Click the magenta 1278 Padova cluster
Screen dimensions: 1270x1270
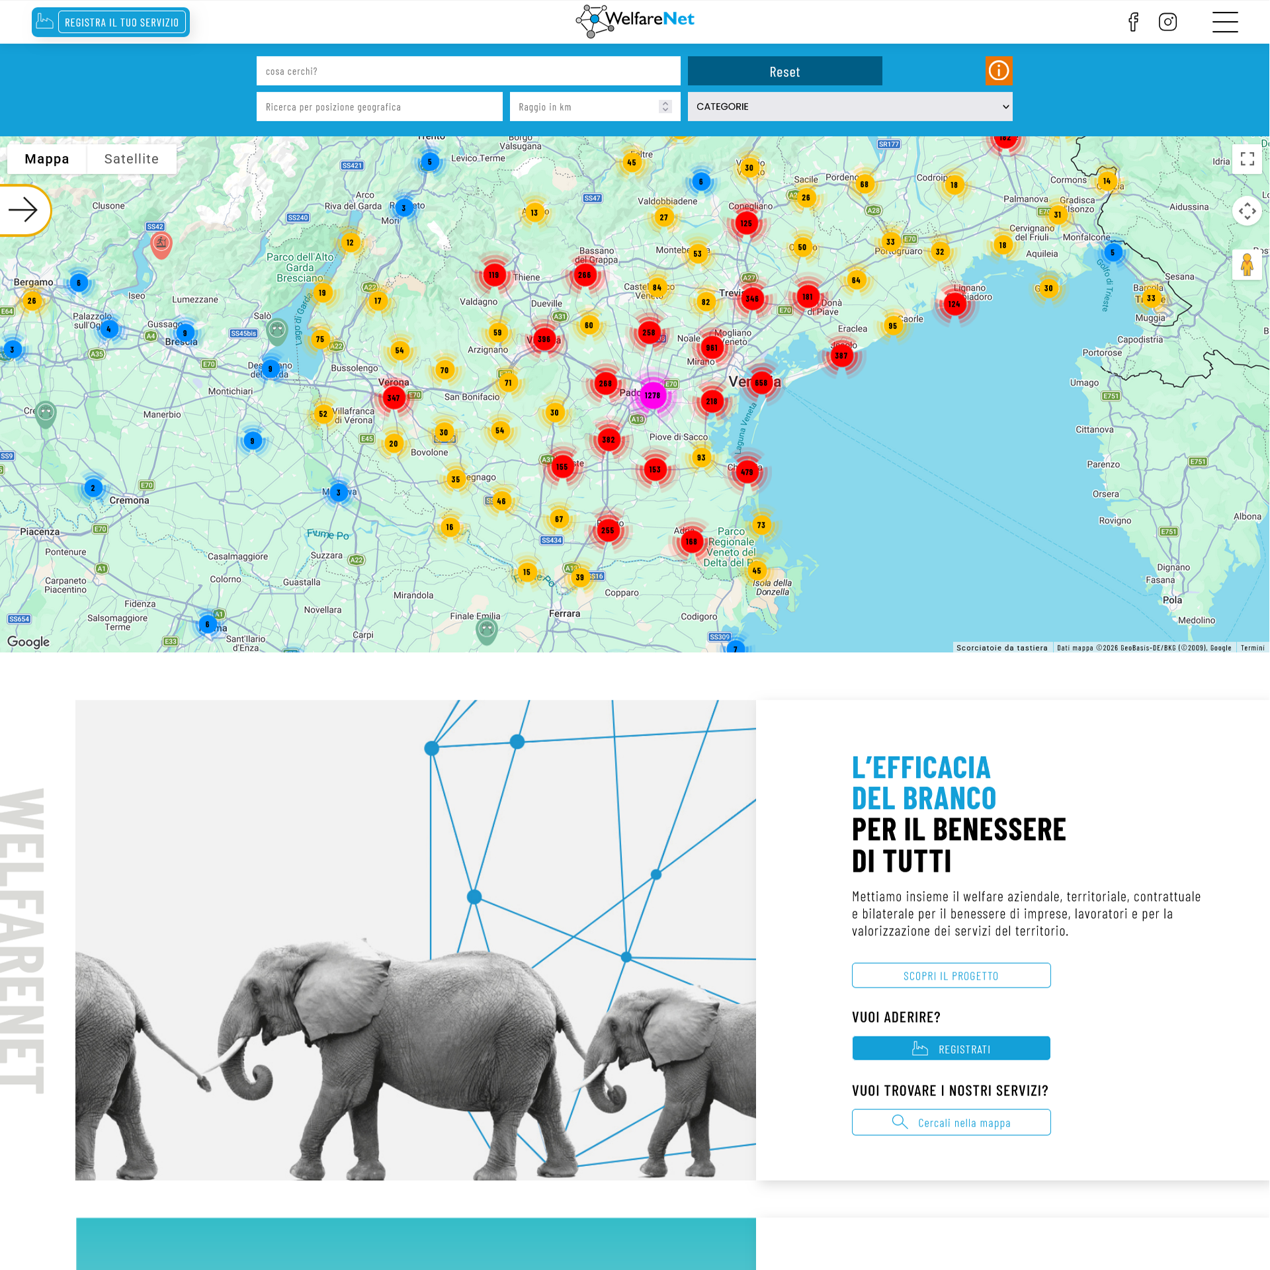click(653, 396)
